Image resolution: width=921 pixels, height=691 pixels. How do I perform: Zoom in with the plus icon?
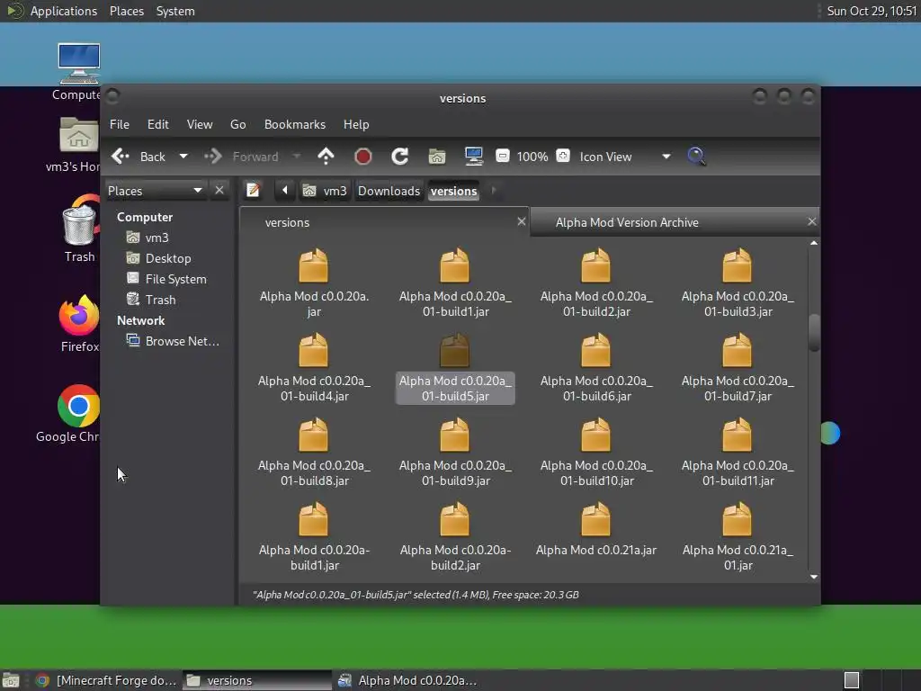coord(563,157)
